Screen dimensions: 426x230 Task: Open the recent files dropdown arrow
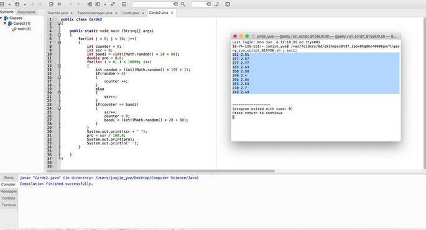(25, 4)
